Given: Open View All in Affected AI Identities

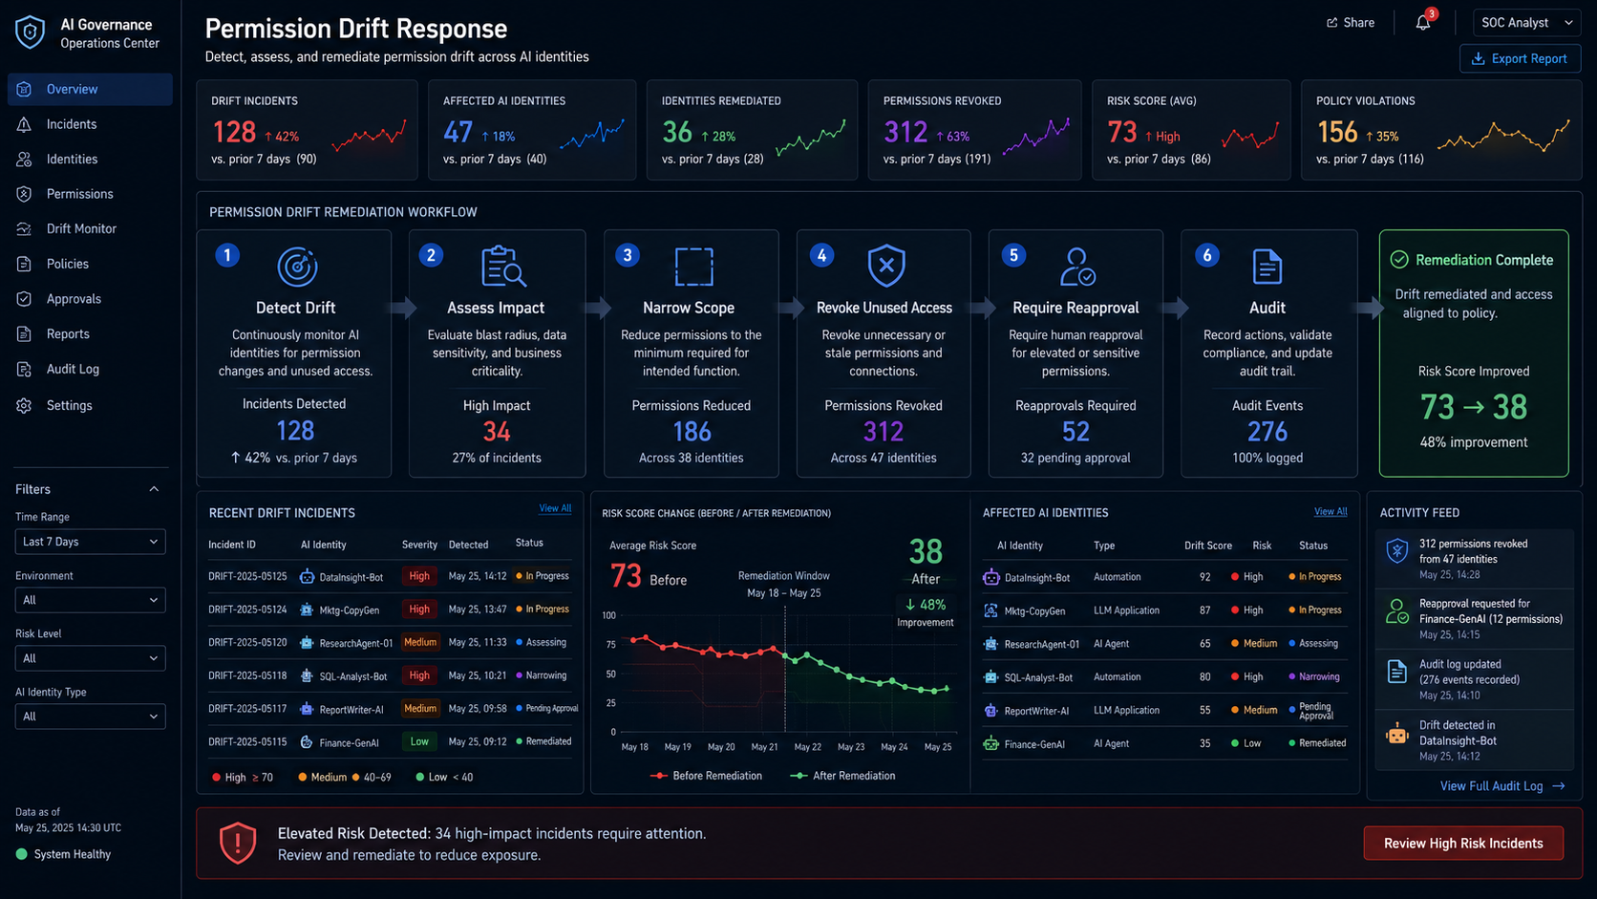Looking at the screenshot, I should (1331, 512).
